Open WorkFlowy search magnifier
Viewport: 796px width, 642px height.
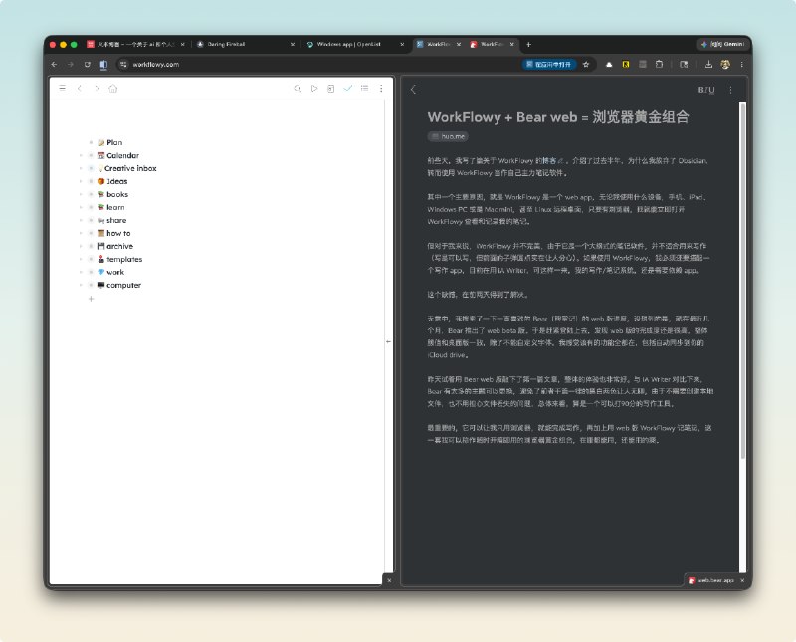tap(298, 88)
